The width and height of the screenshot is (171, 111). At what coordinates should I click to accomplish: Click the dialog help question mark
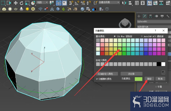(156, 31)
